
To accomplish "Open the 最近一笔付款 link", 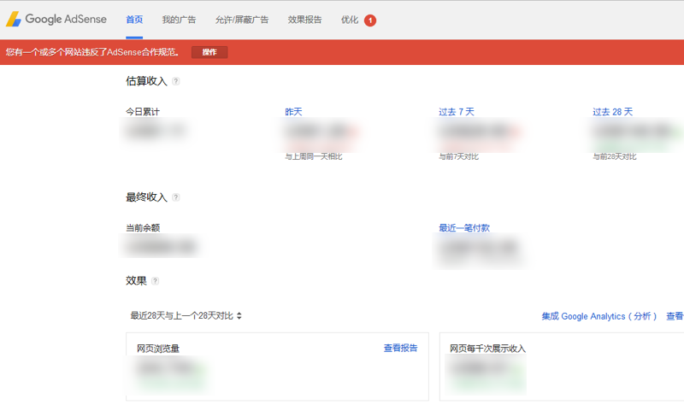I will click(x=464, y=227).
